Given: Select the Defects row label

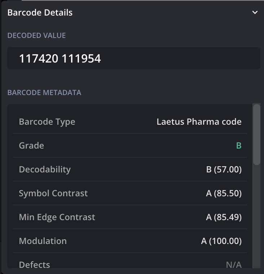Looking at the screenshot, I should 34,265.
